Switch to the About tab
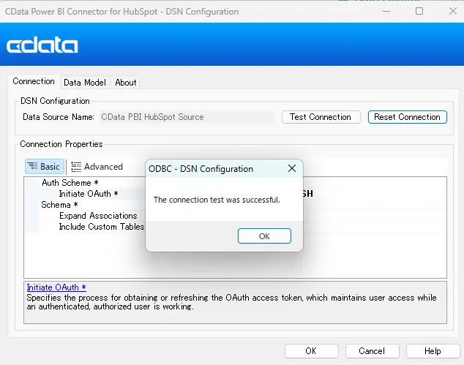Screen dimensions: 464x365 pos(126,83)
